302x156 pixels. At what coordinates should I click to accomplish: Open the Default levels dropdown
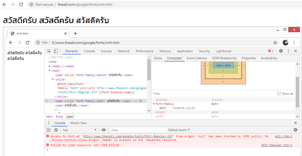coord(179,130)
